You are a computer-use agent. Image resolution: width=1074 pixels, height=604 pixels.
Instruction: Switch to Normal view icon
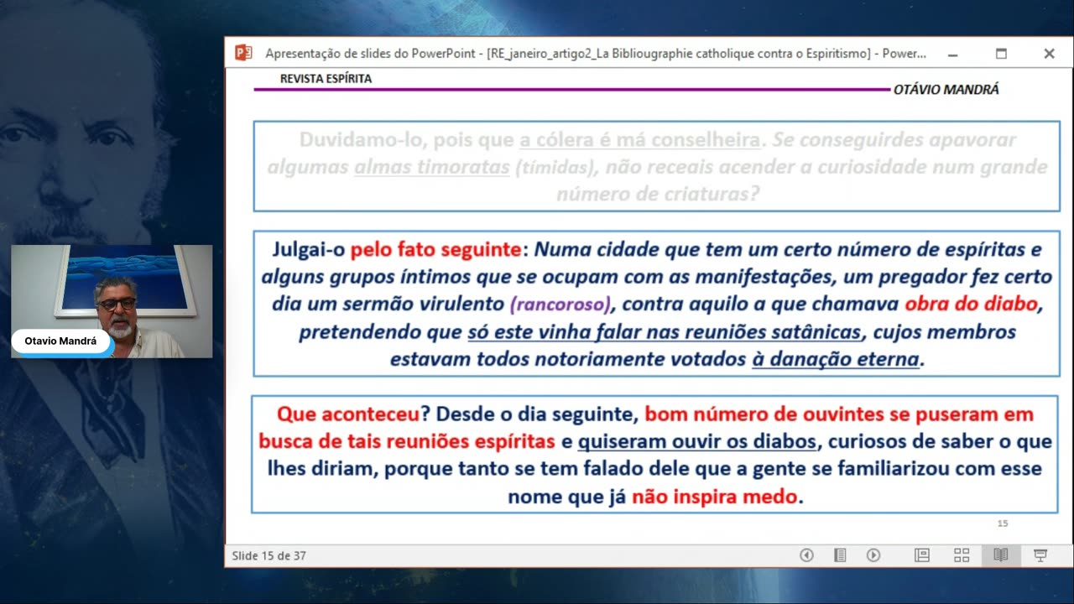922,555
